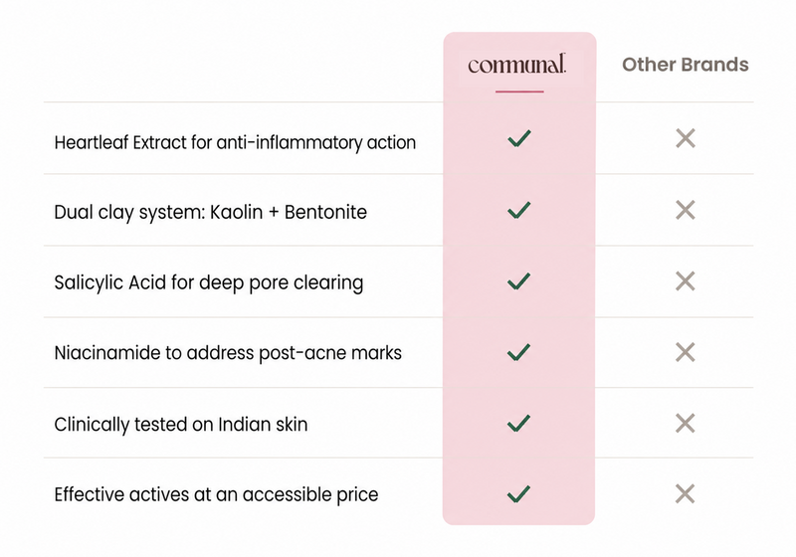This screenshot has width=796, height=557.
Task: Click the X mark for accessible price row
Action: point(686,493)
